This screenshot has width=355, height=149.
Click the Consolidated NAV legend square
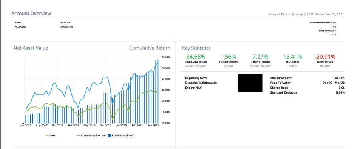[x=110, y=135]
